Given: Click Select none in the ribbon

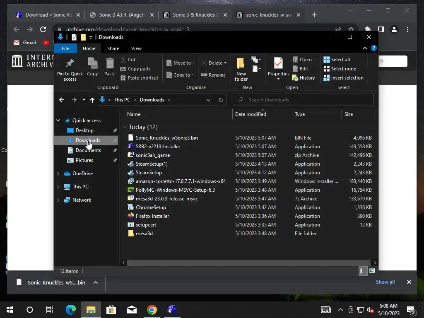Looking at the screenshot, I should pyautogui.click(x=340, y=69).
